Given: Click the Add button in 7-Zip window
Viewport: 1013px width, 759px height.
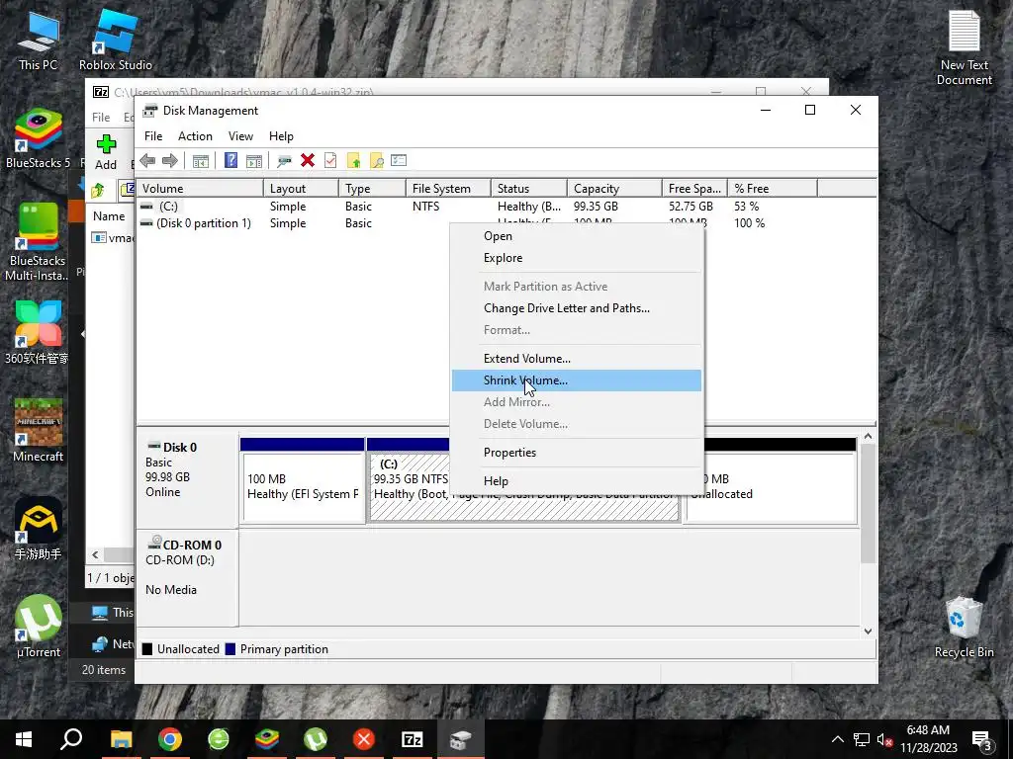Looking at the screenshot, I should (106, 152).
